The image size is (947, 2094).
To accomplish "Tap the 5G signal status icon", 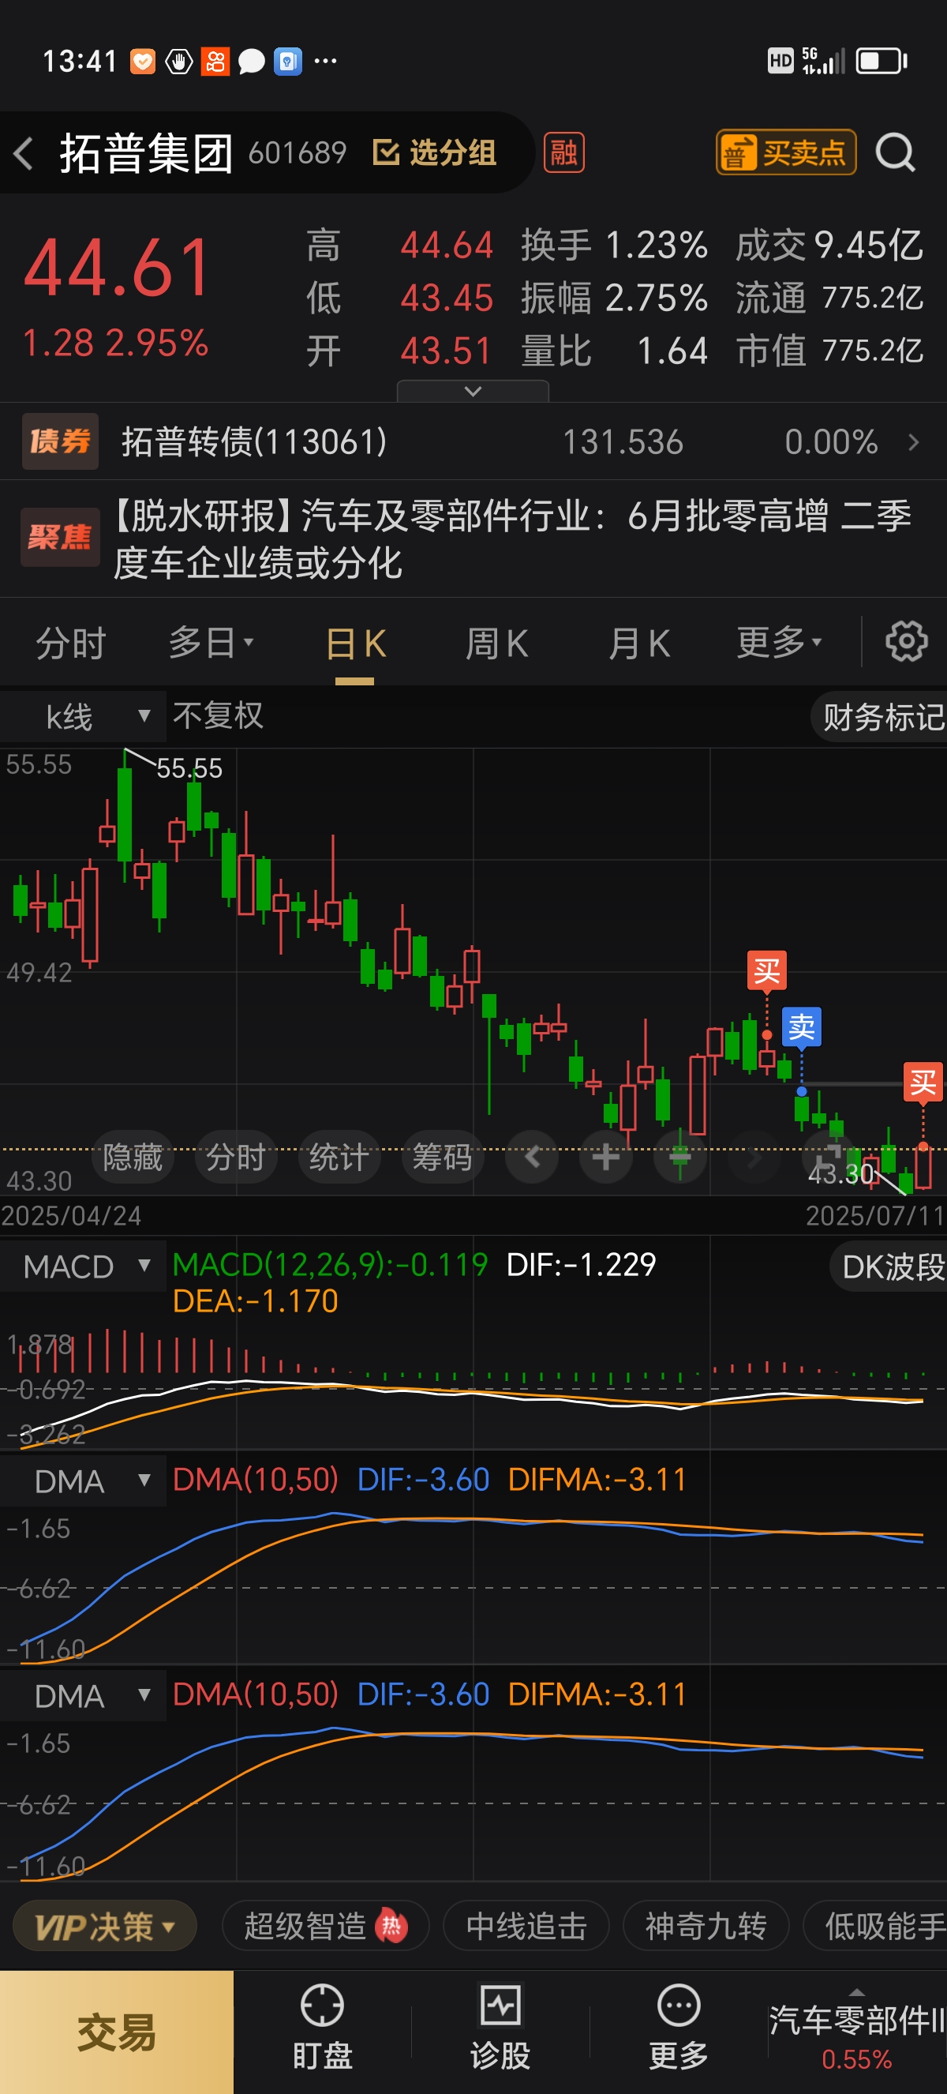I will [823, 61].
